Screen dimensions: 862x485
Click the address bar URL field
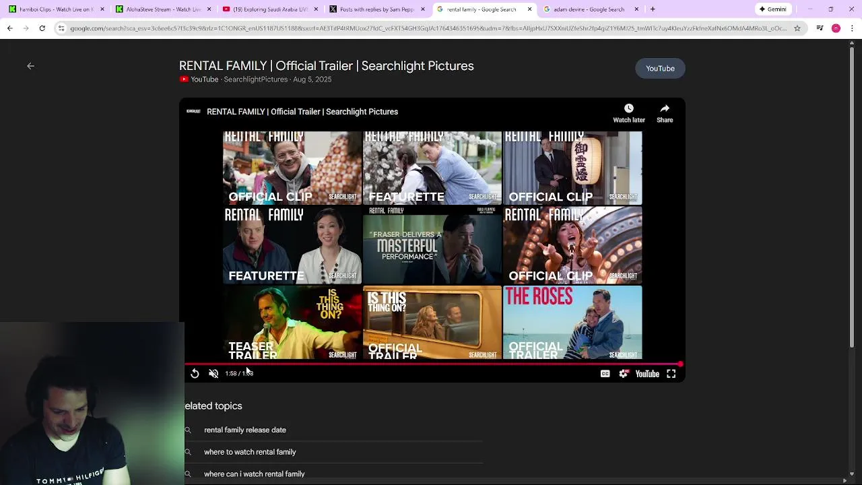click(428, 28)
